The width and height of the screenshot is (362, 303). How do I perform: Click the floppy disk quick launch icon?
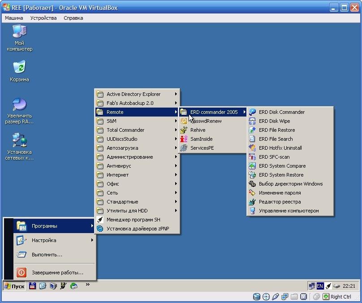tap(33, 286)
